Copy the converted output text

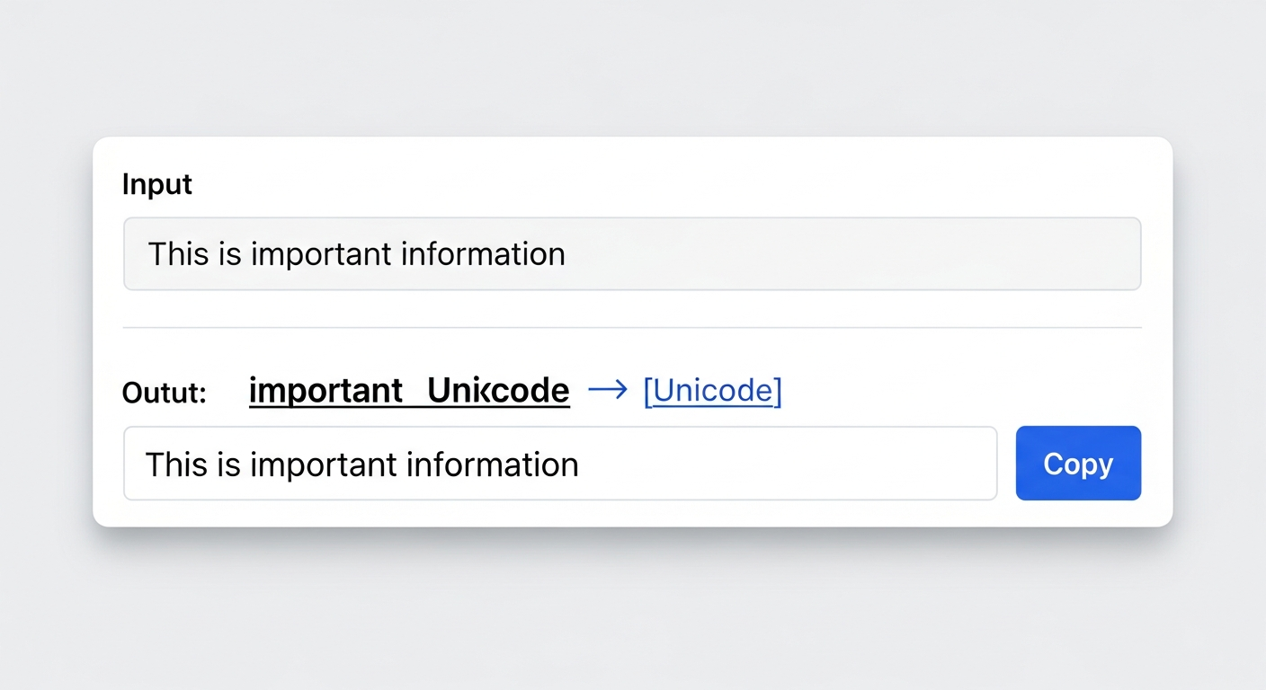pos(1077,463)
